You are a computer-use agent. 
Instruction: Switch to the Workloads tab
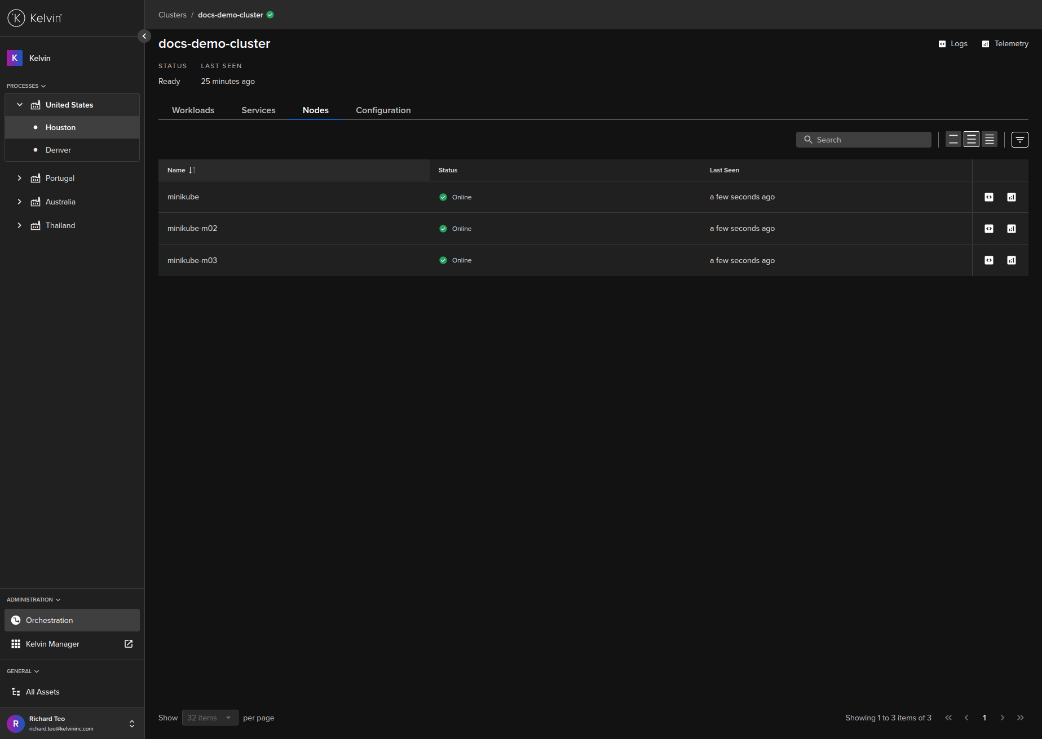(x=193, y=110)
